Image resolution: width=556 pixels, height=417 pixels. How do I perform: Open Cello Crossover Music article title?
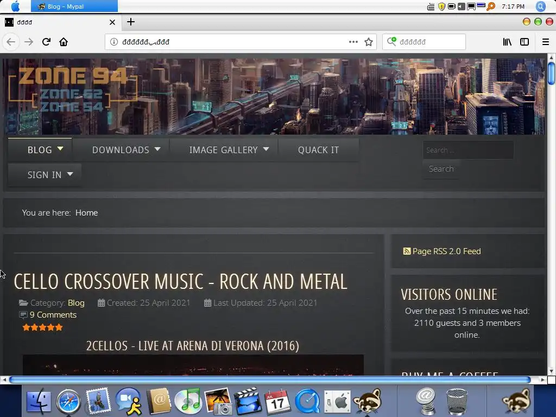pos(180,282)
